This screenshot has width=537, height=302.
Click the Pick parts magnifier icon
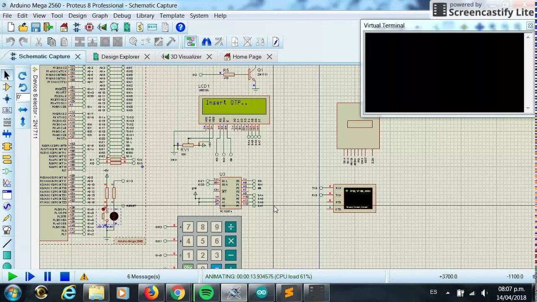click(x=133, y=42)
